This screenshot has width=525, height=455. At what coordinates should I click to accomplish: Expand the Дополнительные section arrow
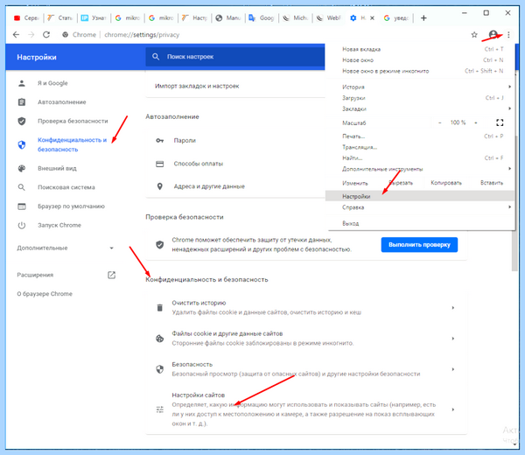111,248
